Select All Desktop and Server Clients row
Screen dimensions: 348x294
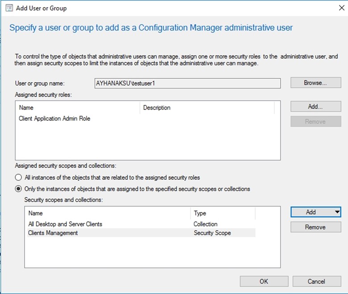[x=141, y=224]
